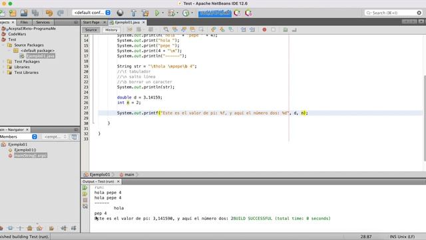Select the AceptaElReto-ProgramaMe project

[31, 29]
